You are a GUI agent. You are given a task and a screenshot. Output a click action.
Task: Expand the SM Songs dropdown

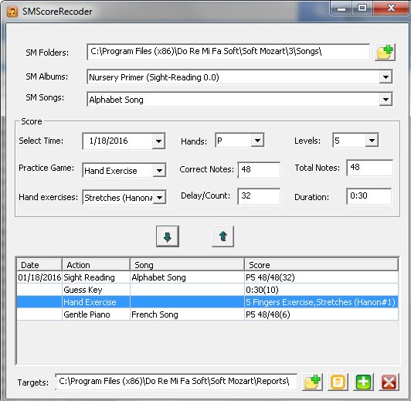coord(386,100)
